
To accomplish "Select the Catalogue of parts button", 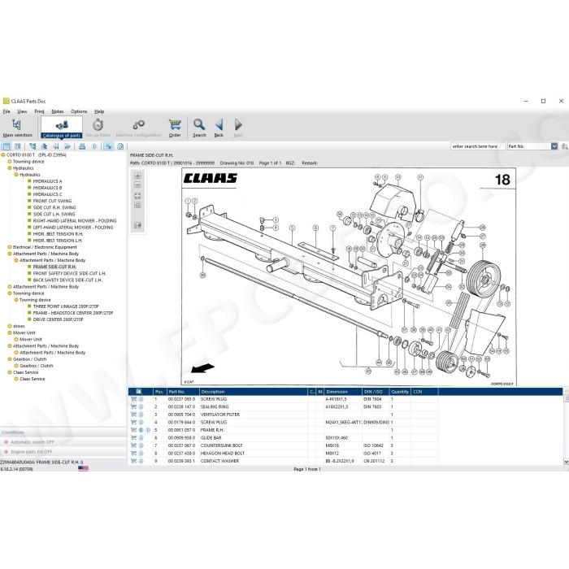I will coord(62,128).
